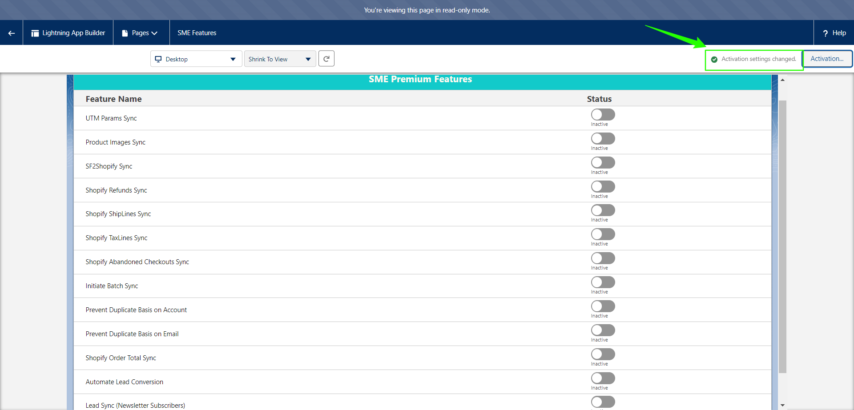Click the Activation button

coord(827,59)
